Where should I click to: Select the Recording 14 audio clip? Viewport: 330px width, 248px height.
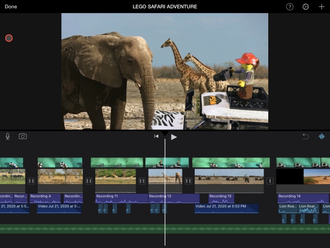[302, 198]
